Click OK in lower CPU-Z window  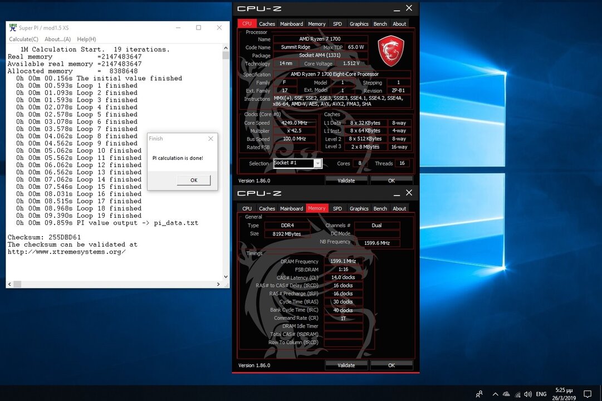[391, 365]
